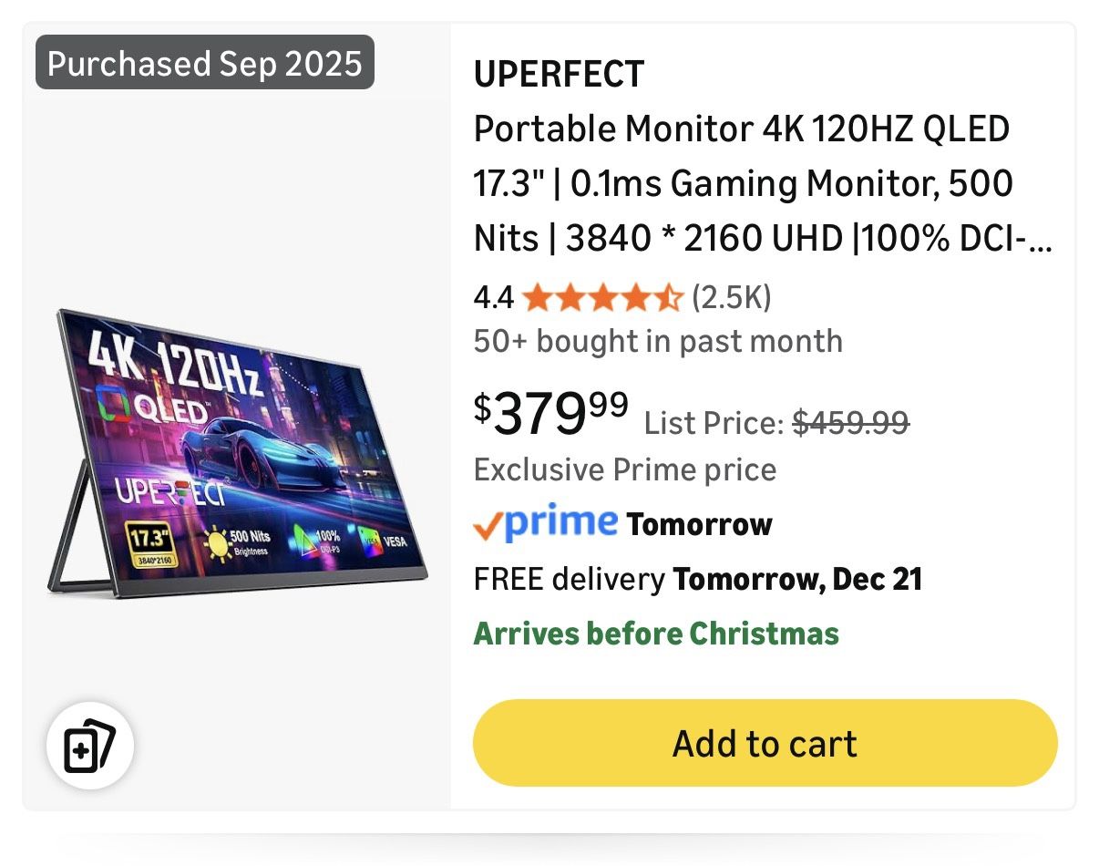The image size is (1099, 866).
Task: Click the Exclusive Prime price label
Action: tap(625, 469)
